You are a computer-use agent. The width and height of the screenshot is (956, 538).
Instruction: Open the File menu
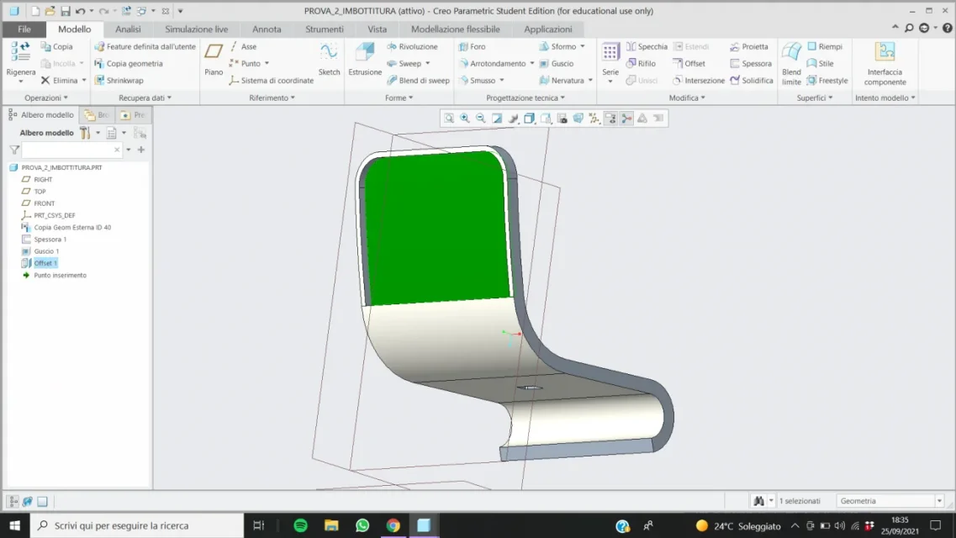pos(24,29)
